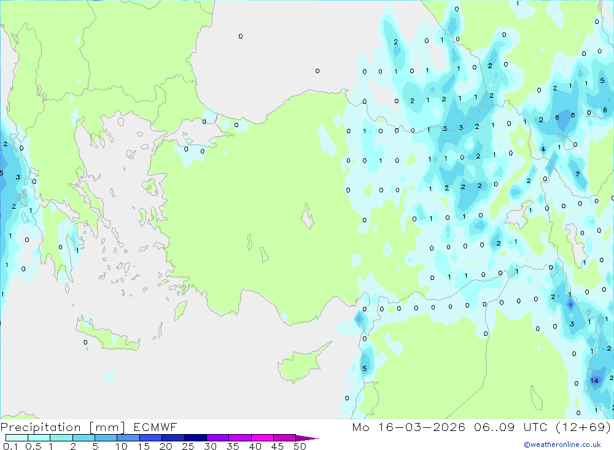Image resolution: width=614 pixels, height=450 pixels.
Task: Click the ECMWF model label
Action: (x=155, y=427)
